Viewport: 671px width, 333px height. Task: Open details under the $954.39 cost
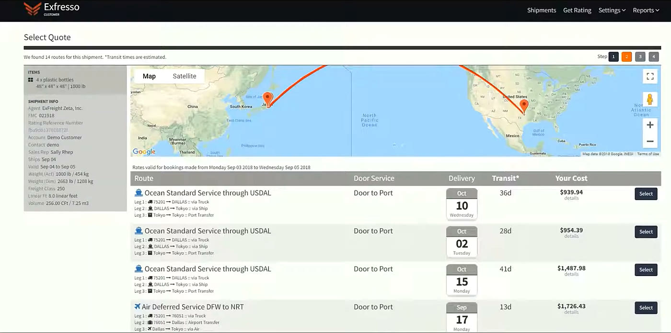click(571, 236)
